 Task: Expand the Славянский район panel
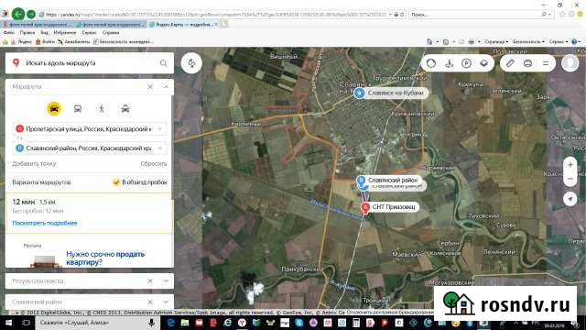tap(166, 302)
